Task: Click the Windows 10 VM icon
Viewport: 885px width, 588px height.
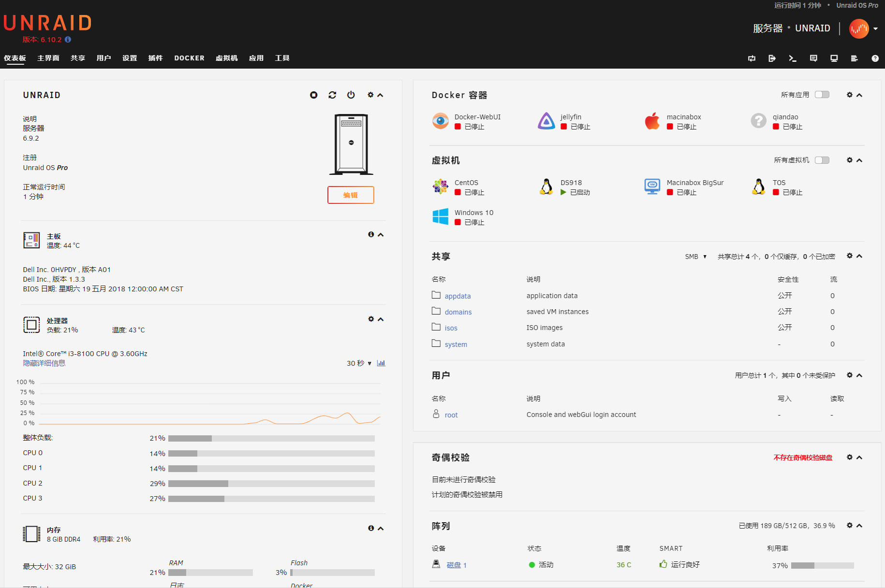Action: point(441,216)
